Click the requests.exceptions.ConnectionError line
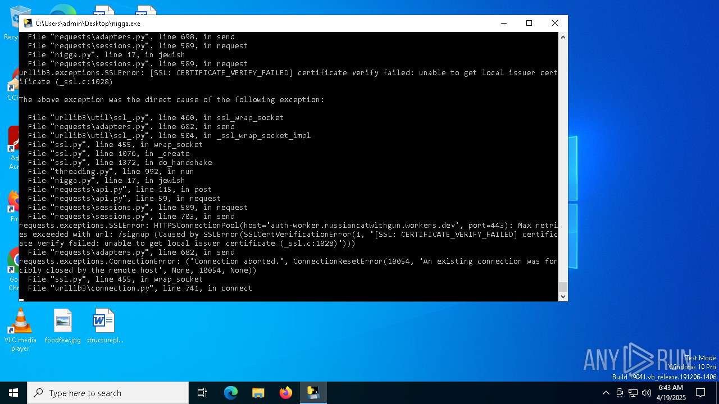 pos(289,266)
